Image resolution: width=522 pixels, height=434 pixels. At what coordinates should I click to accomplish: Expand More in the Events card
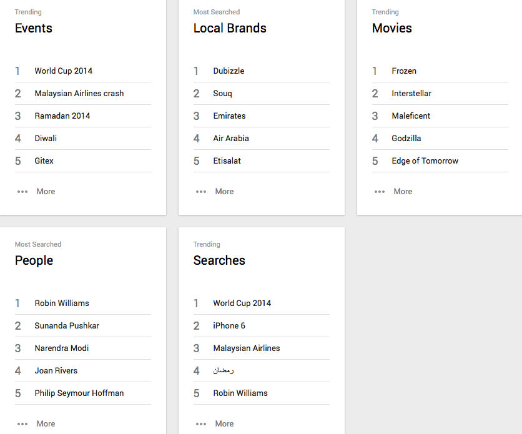[45, 192]
